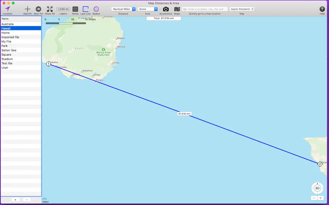Open the Notes panel icon
Viewport: 329px width, 205px height.
pyautogui.click(x=75, y=9)
